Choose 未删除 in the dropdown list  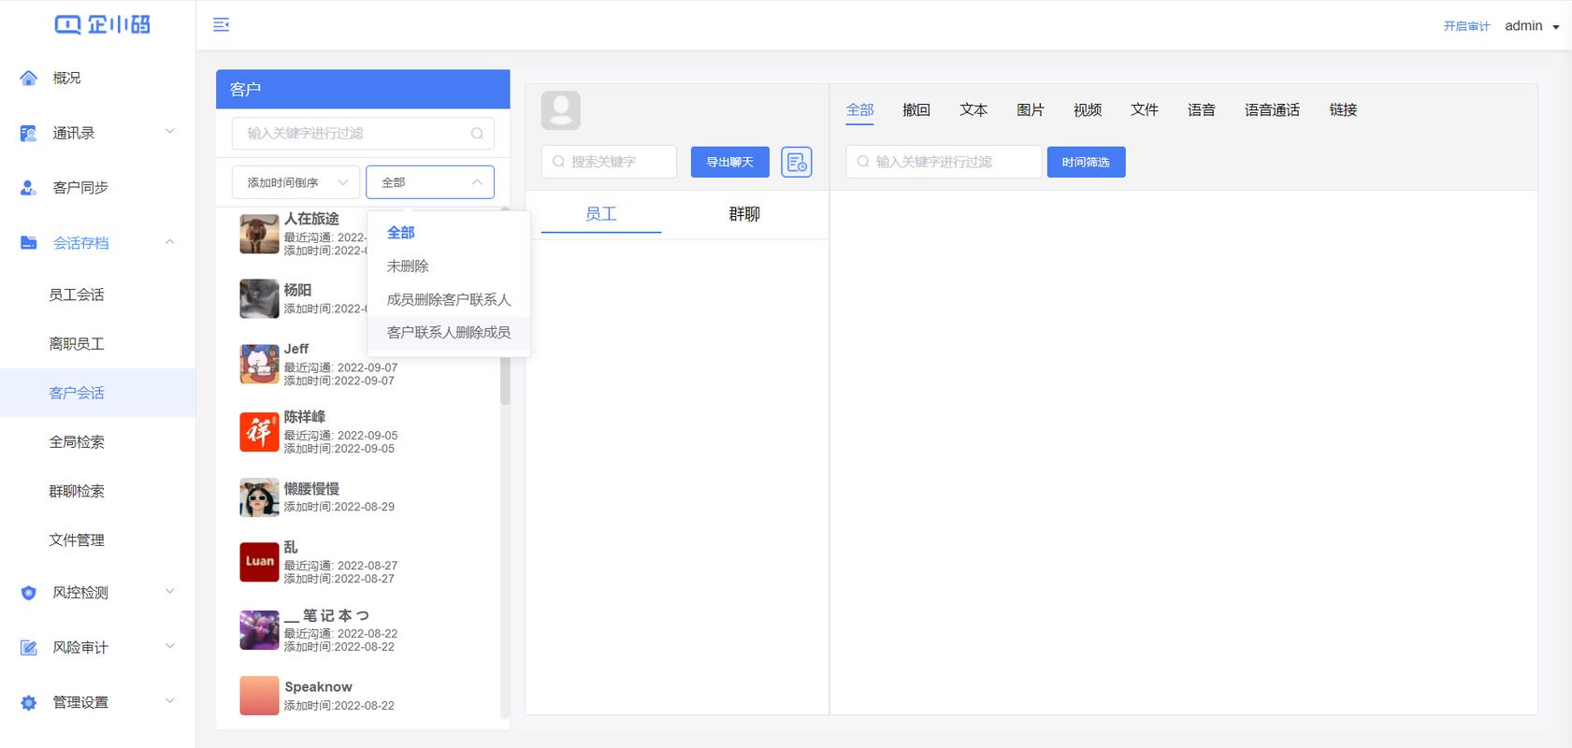click(449, 266)
